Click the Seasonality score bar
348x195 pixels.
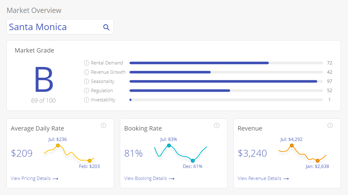pos(223,81)
